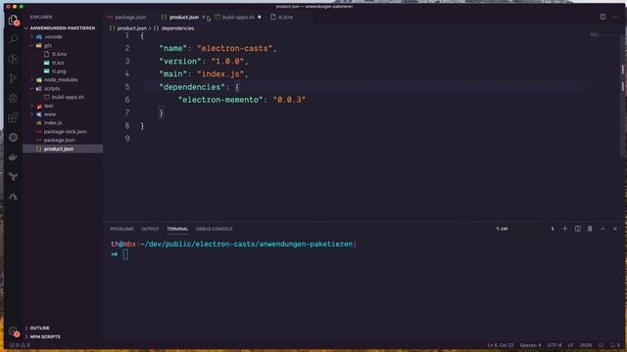627x352 pixels.
Task: Switch to the build-apps.sh editor tab
Action: [238, 18]
